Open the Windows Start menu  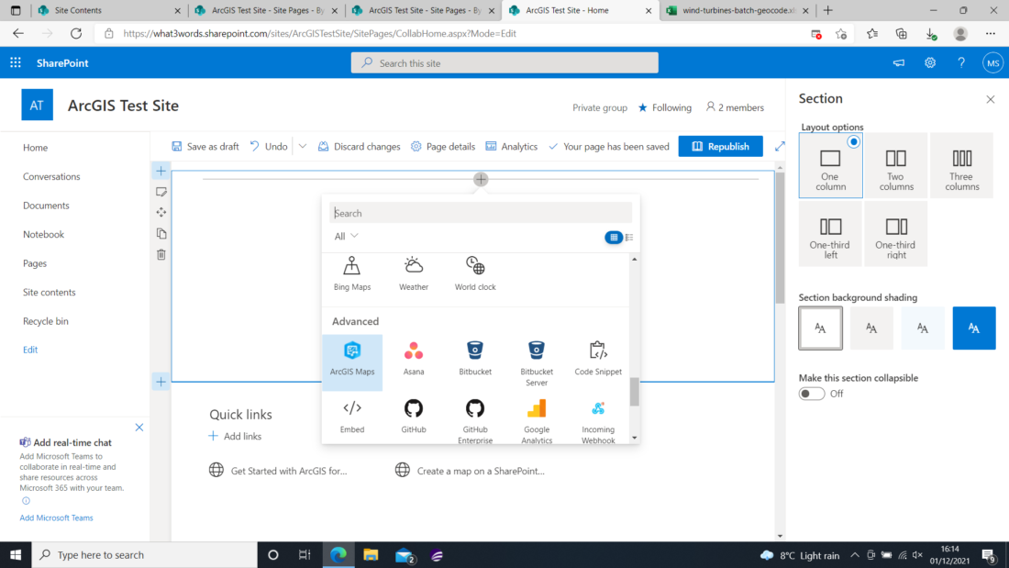[x=16, y=554]
